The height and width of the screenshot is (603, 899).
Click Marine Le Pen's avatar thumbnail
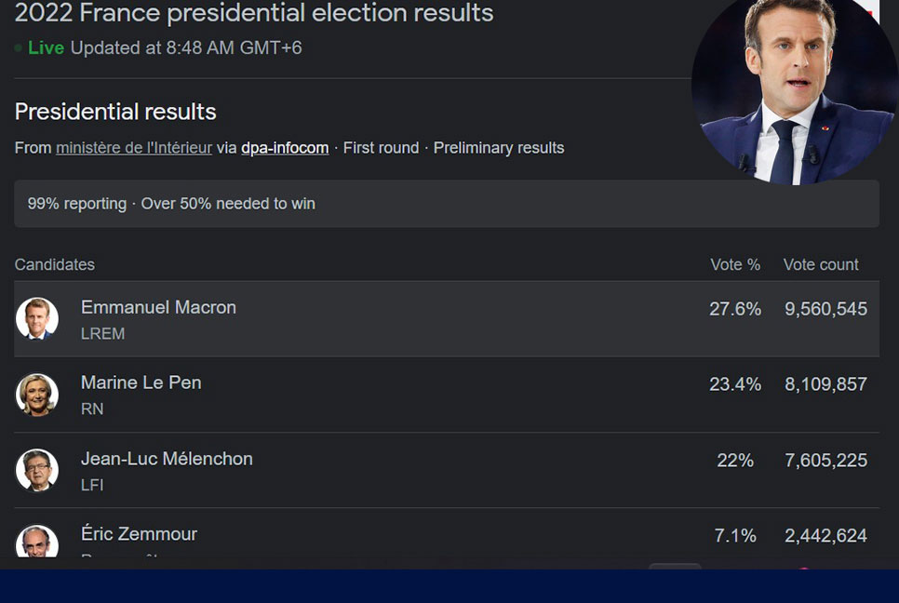pos(37,395)
